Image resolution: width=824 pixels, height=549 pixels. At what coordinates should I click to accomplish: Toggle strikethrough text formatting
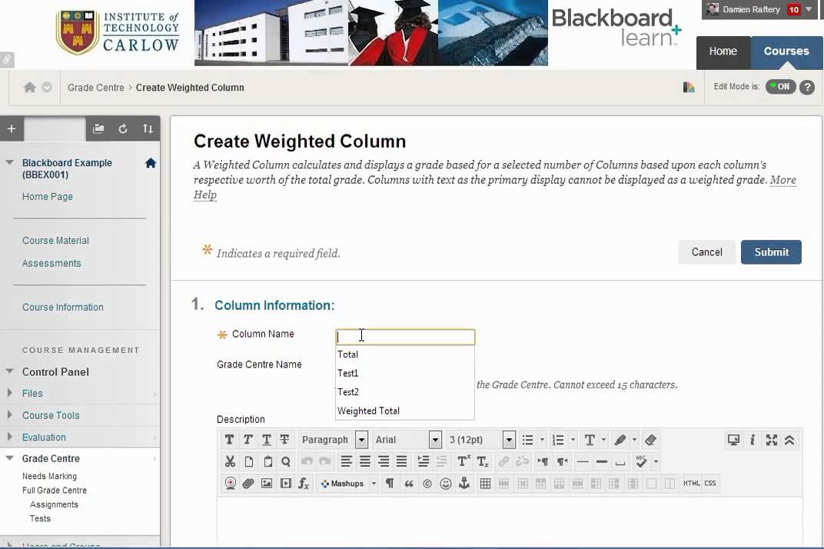coord(284,440)
